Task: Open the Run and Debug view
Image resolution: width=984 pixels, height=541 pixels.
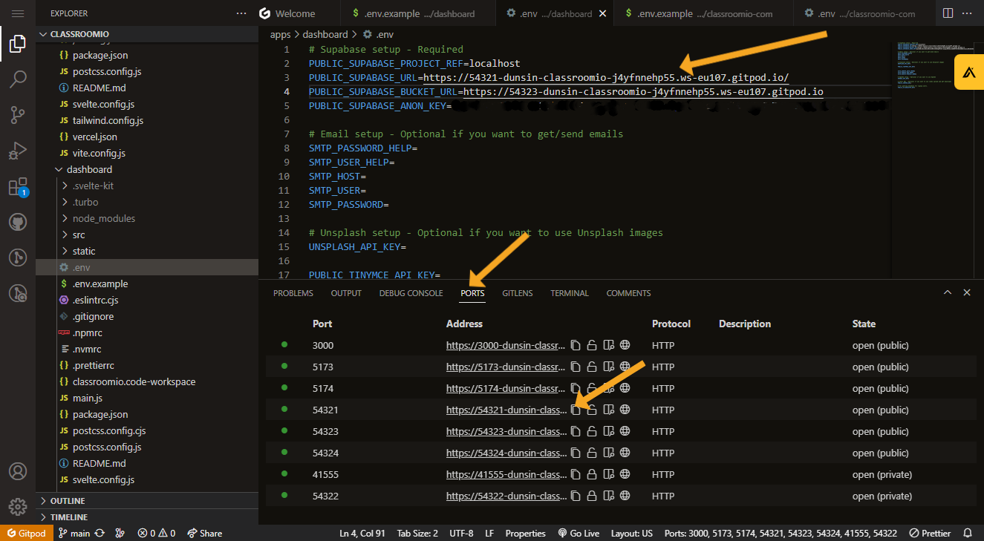Action: point(18,148)
